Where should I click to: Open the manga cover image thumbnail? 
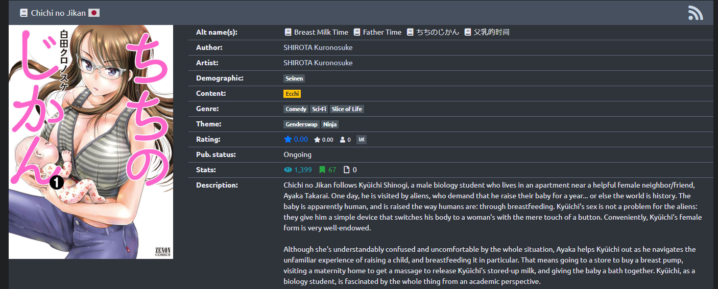(91, 142)
